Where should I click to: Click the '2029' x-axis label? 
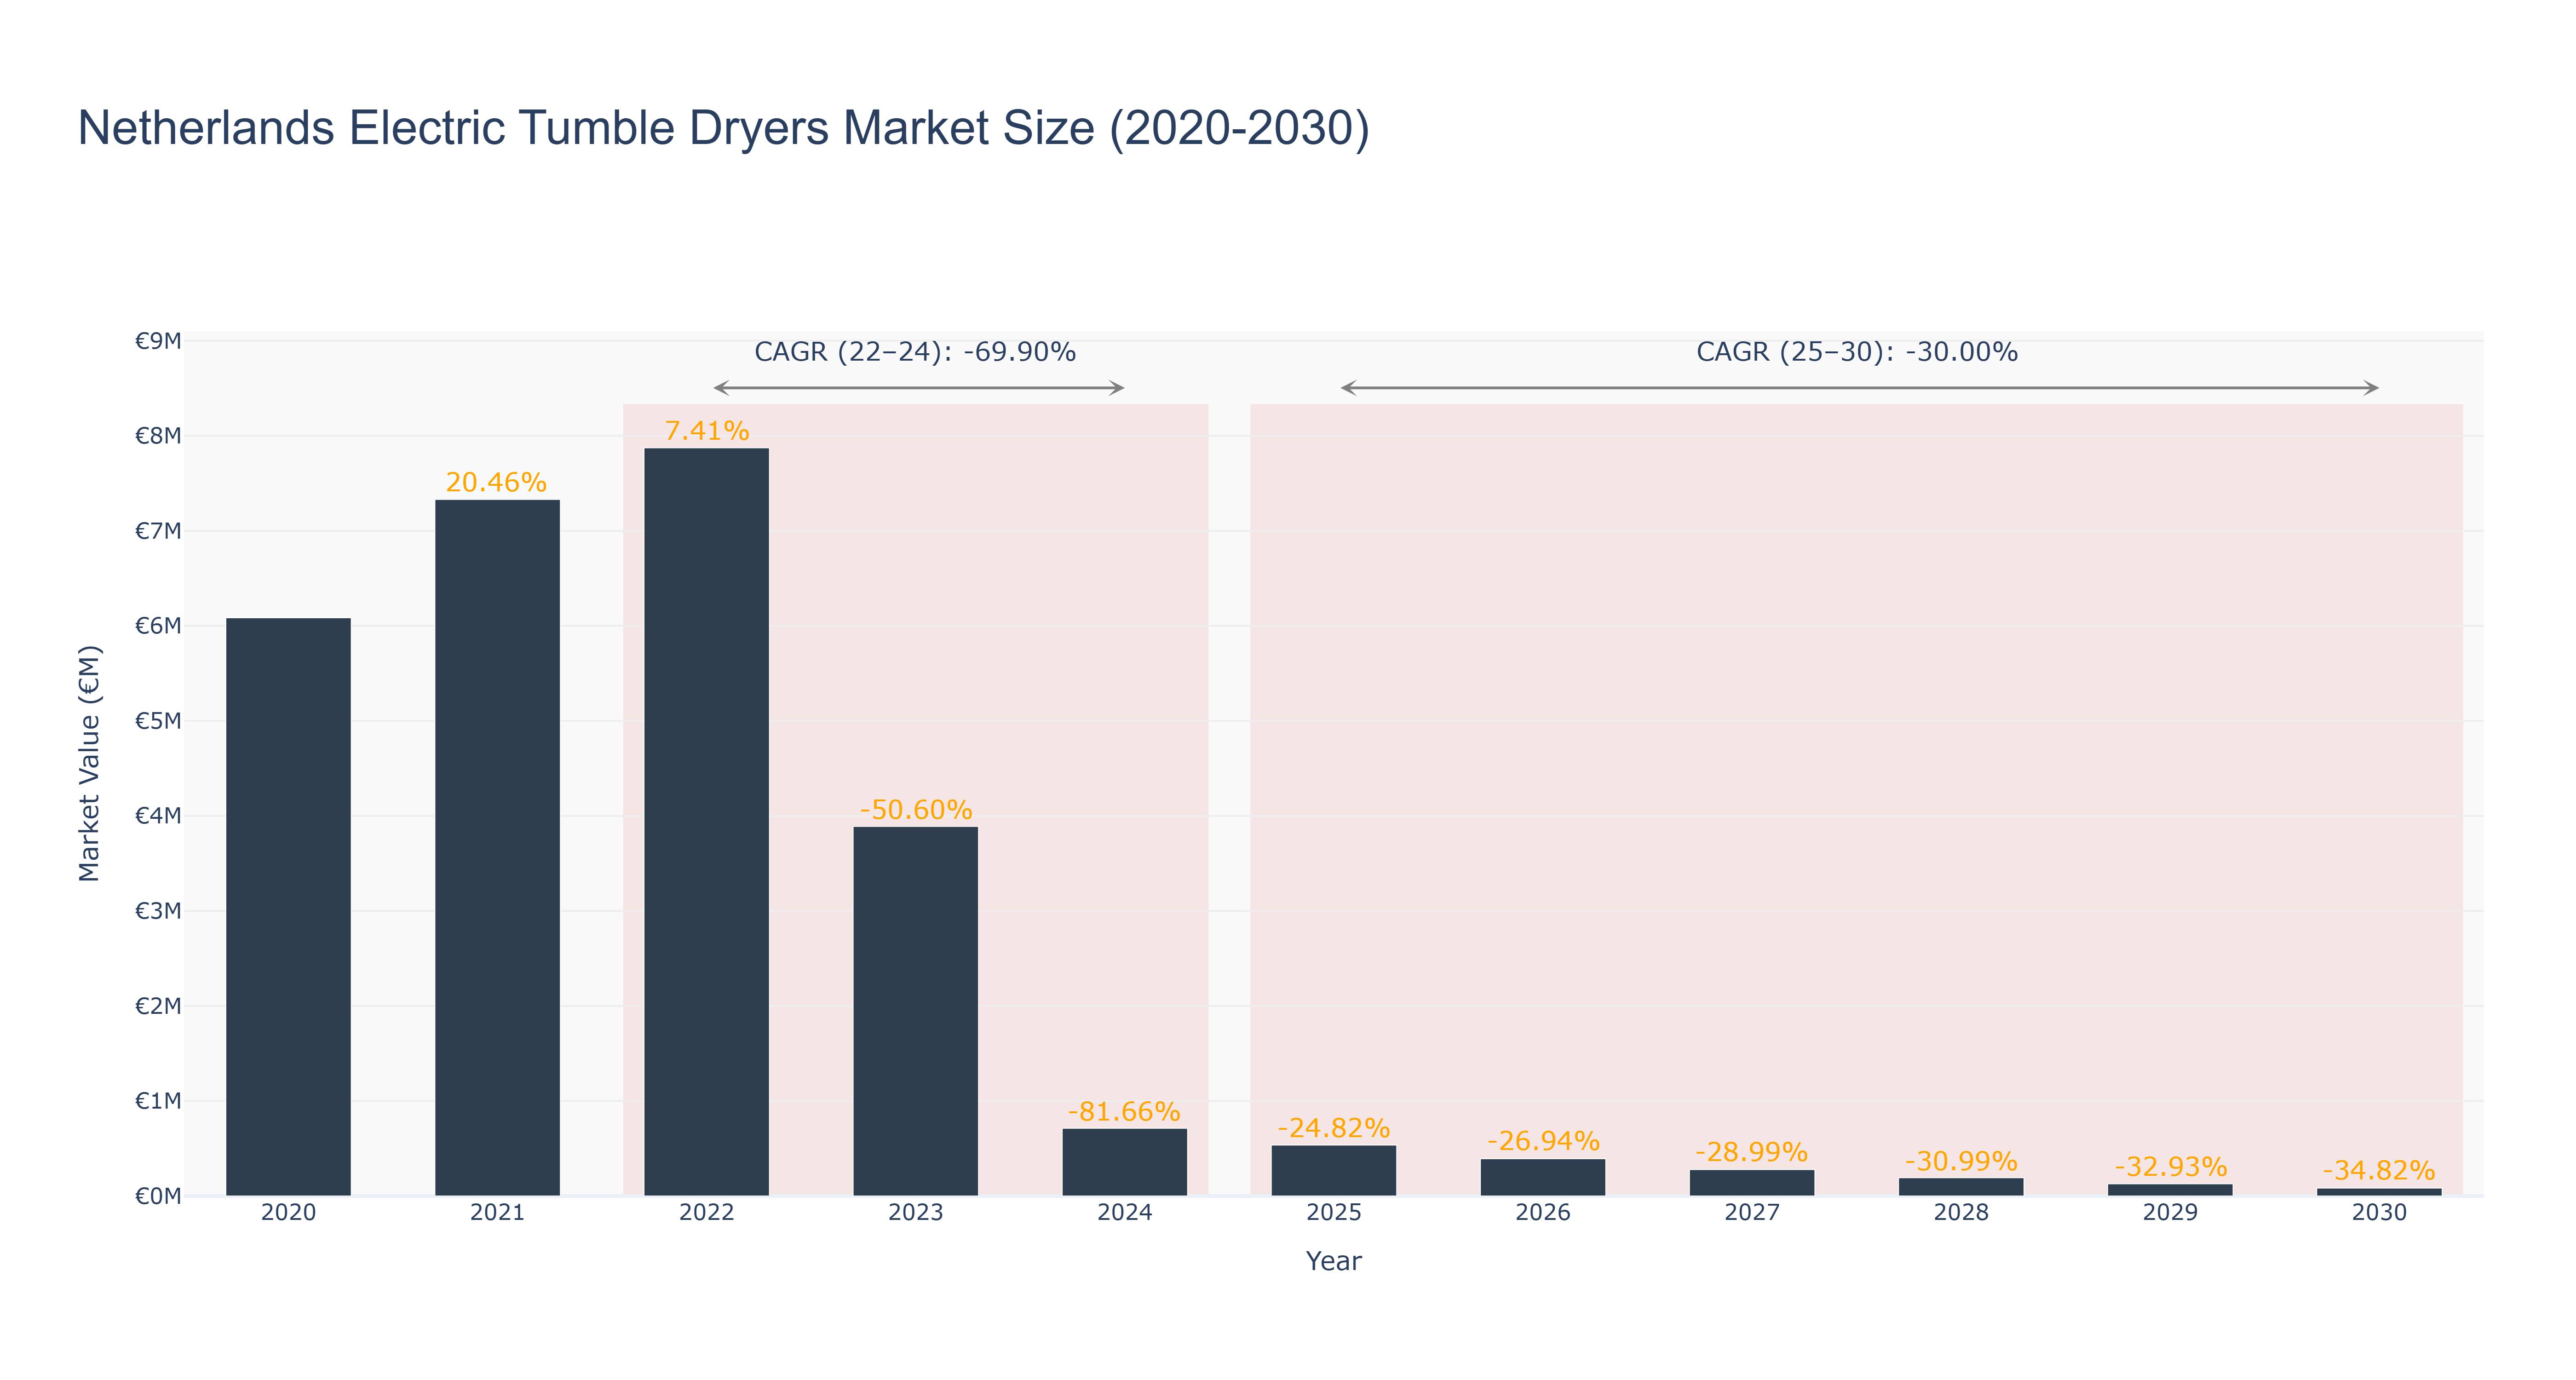[2170, 1213]
